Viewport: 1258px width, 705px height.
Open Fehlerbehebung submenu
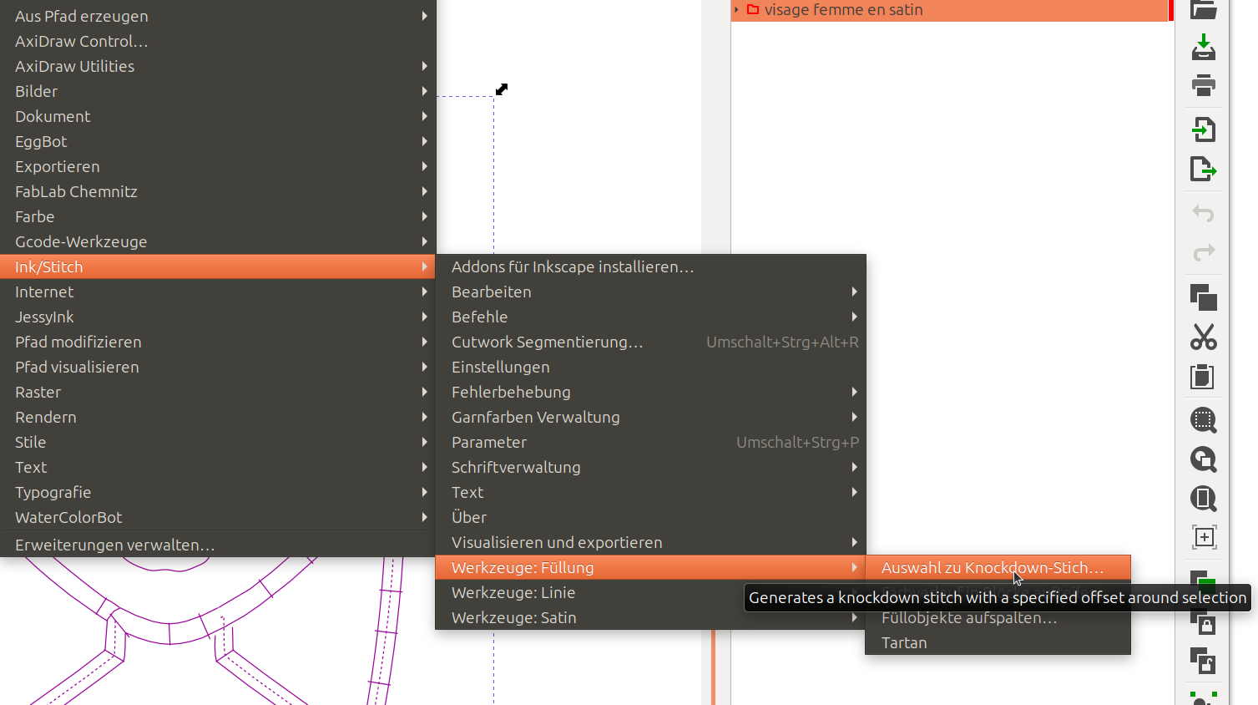[651, 392]
